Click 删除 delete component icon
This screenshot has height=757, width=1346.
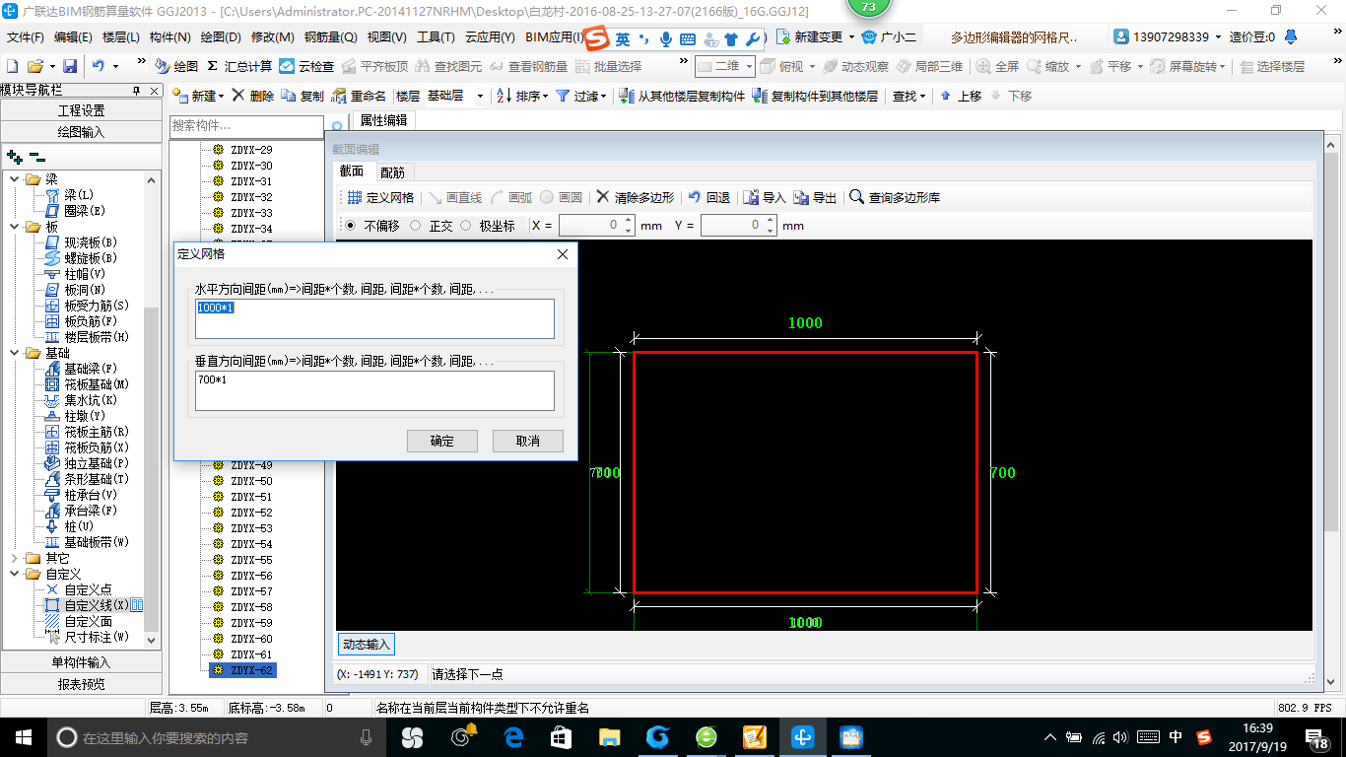click(x=253, y=96)
